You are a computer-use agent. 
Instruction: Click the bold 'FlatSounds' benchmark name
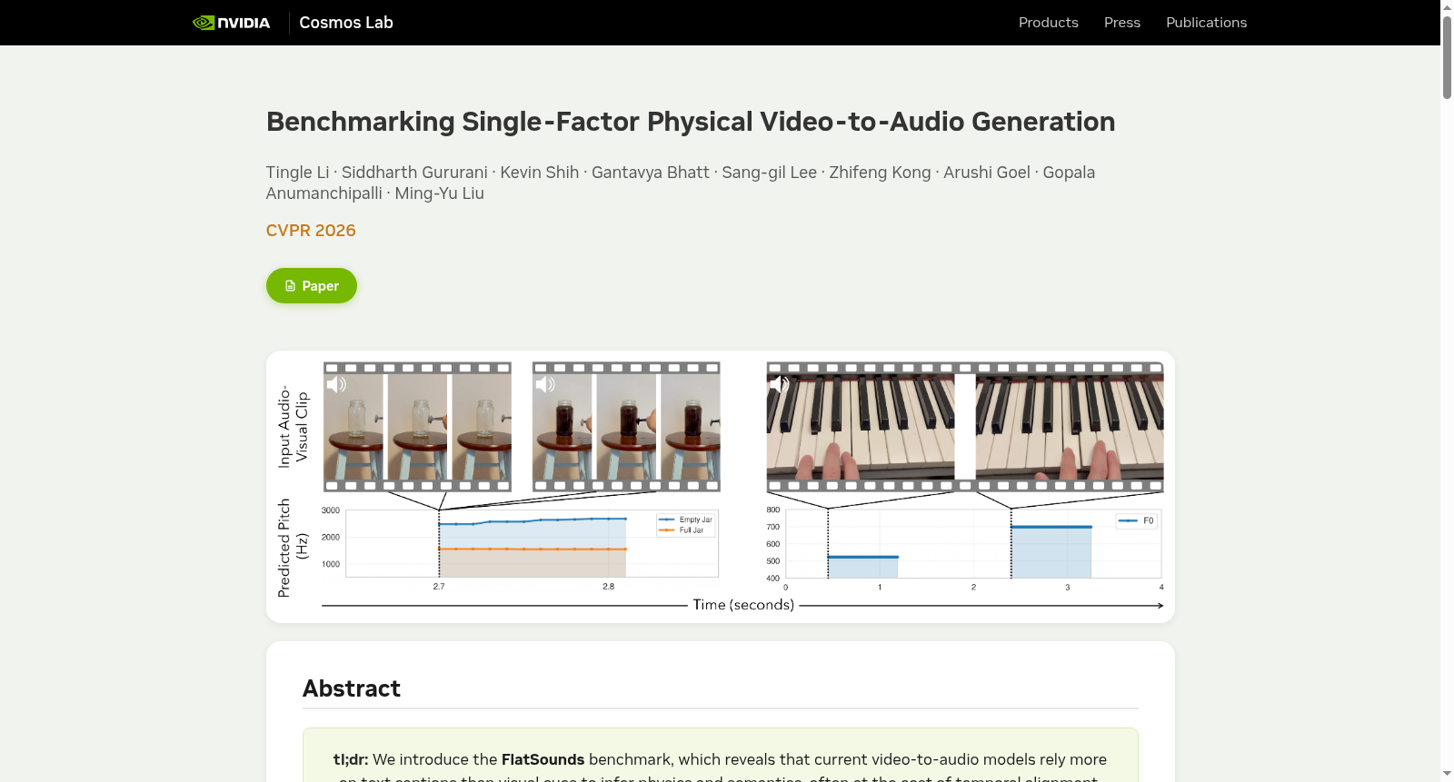click(x=543, y=759)
